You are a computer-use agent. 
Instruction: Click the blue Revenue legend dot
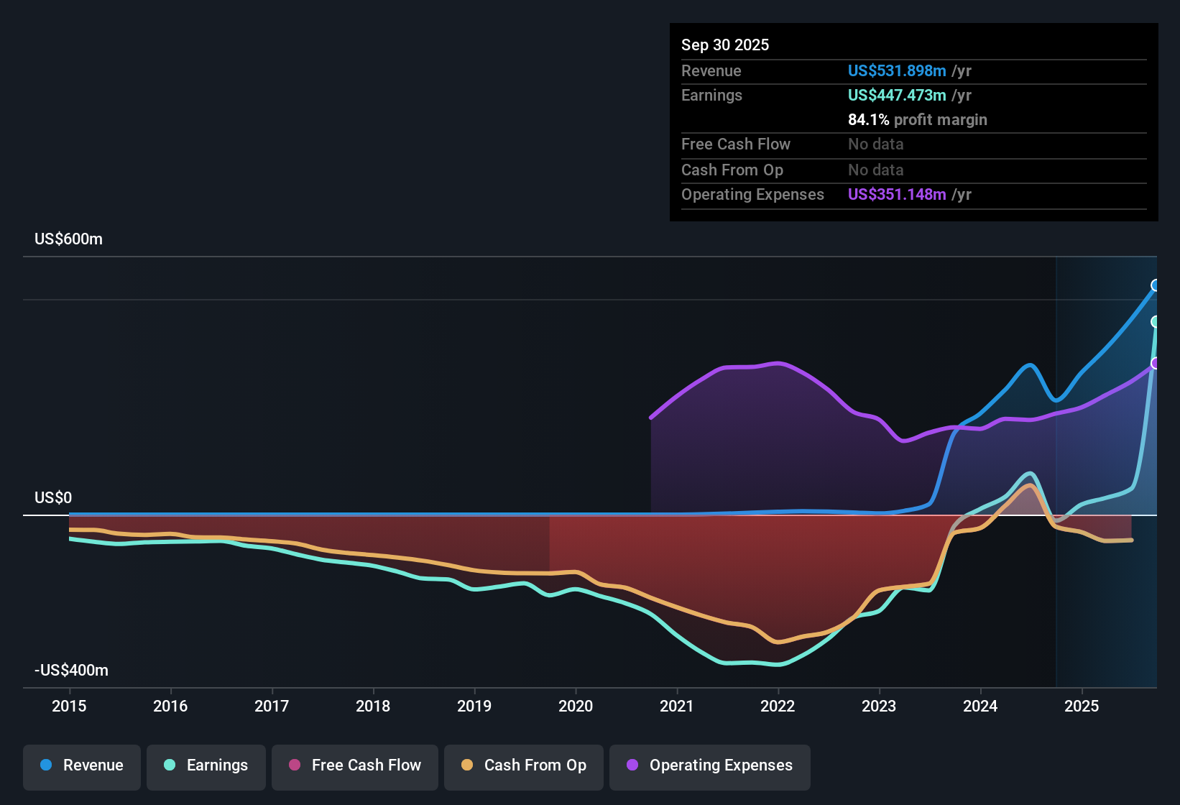[45, 766]
